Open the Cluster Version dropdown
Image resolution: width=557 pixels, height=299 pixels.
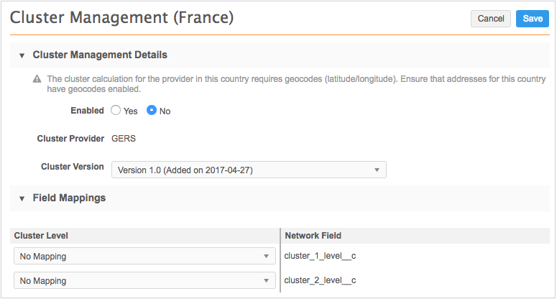coord(249,170)
